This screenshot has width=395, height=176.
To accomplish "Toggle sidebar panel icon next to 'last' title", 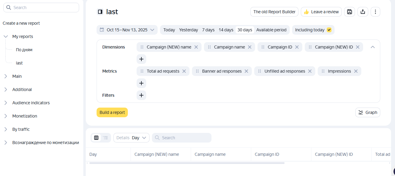I will click(100, 12).
